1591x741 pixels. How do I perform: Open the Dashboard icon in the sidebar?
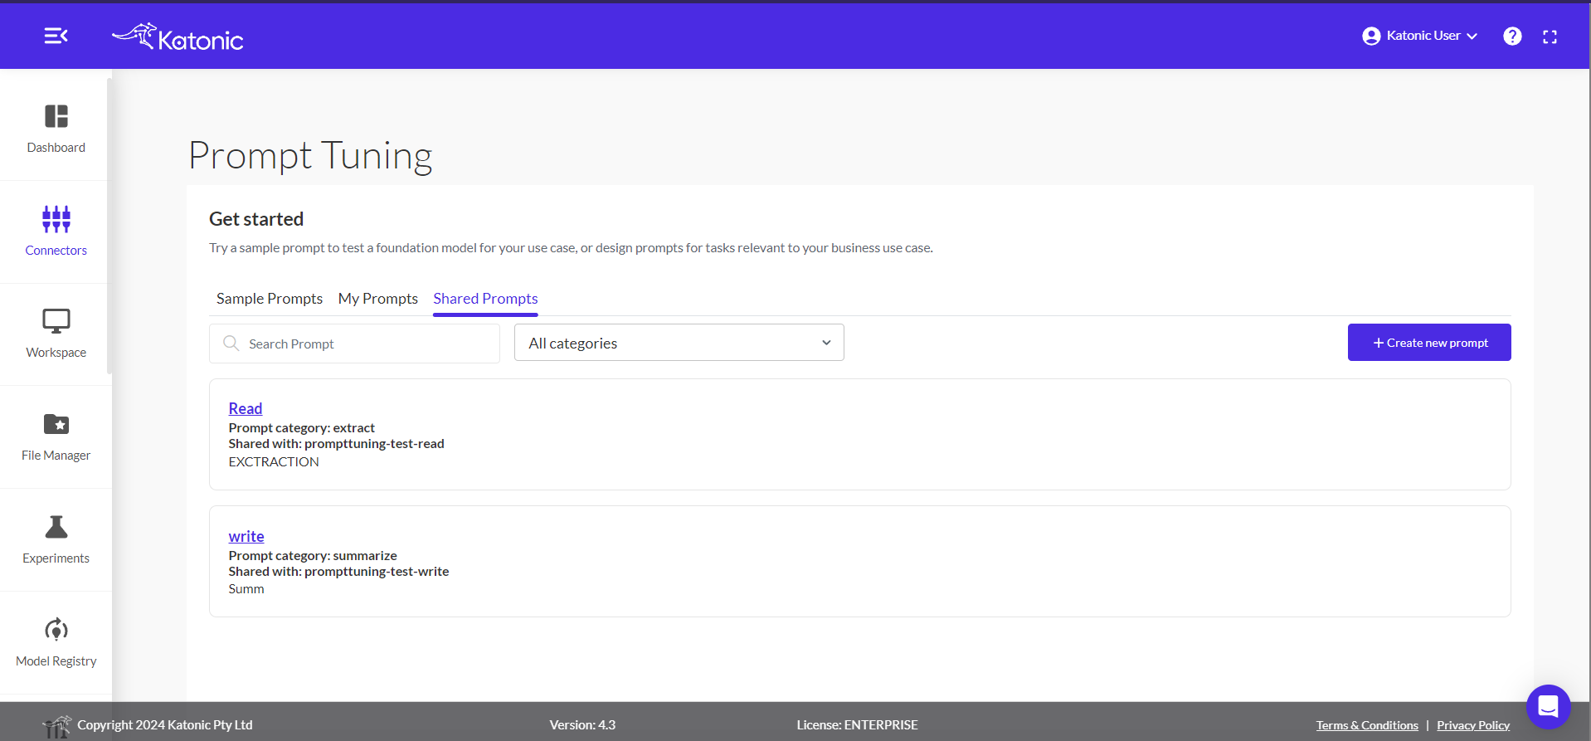click(x=56, y=116)
